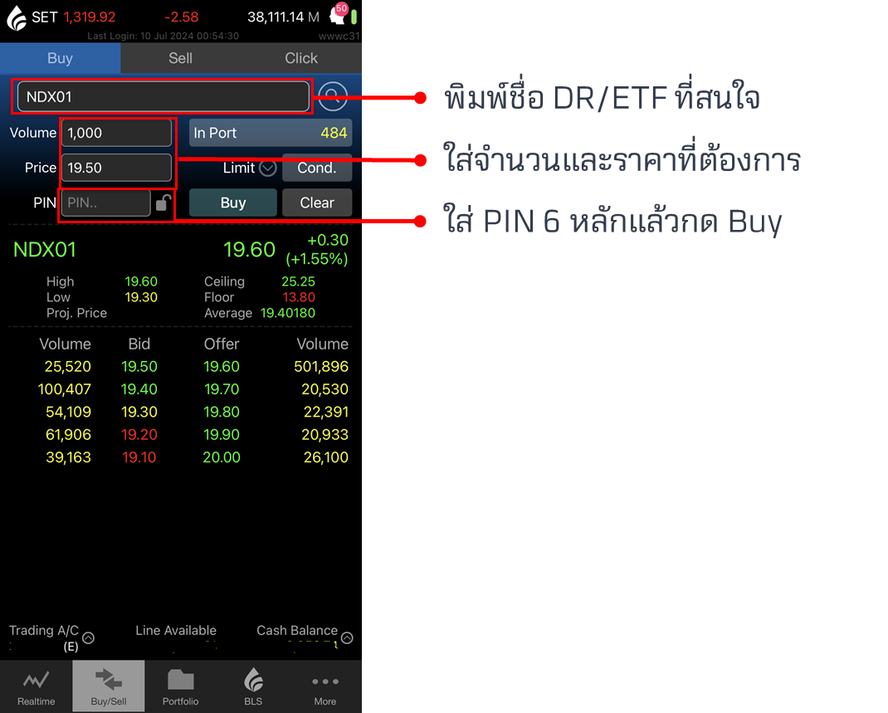Expand the Cash Balance chevron
The image size is (888, 713).
click(347, 637)
